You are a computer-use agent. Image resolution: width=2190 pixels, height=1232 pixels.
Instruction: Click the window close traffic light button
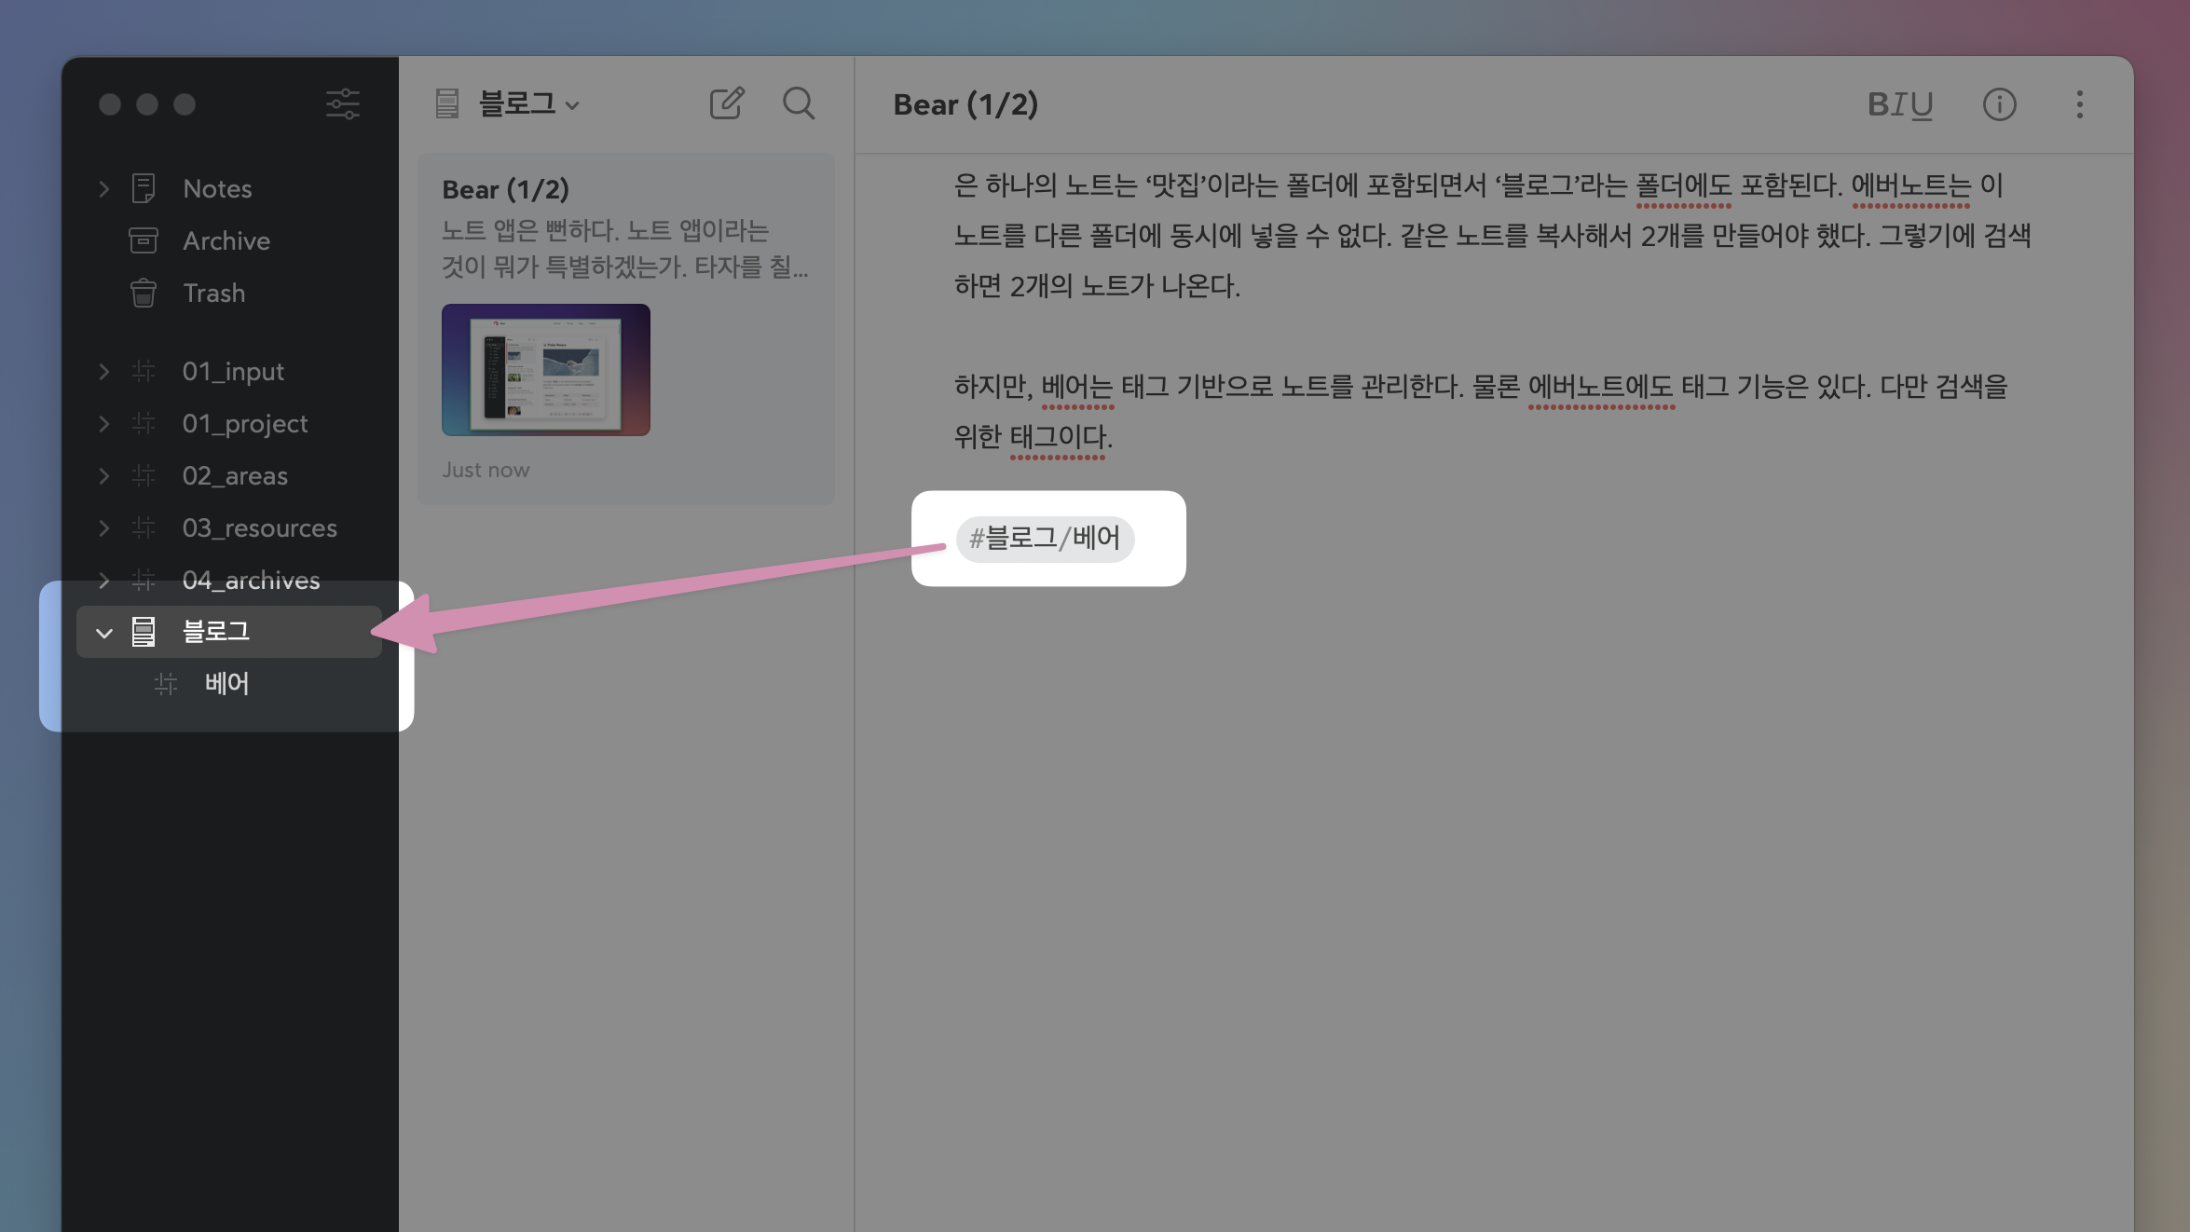(x=110, y=104)
